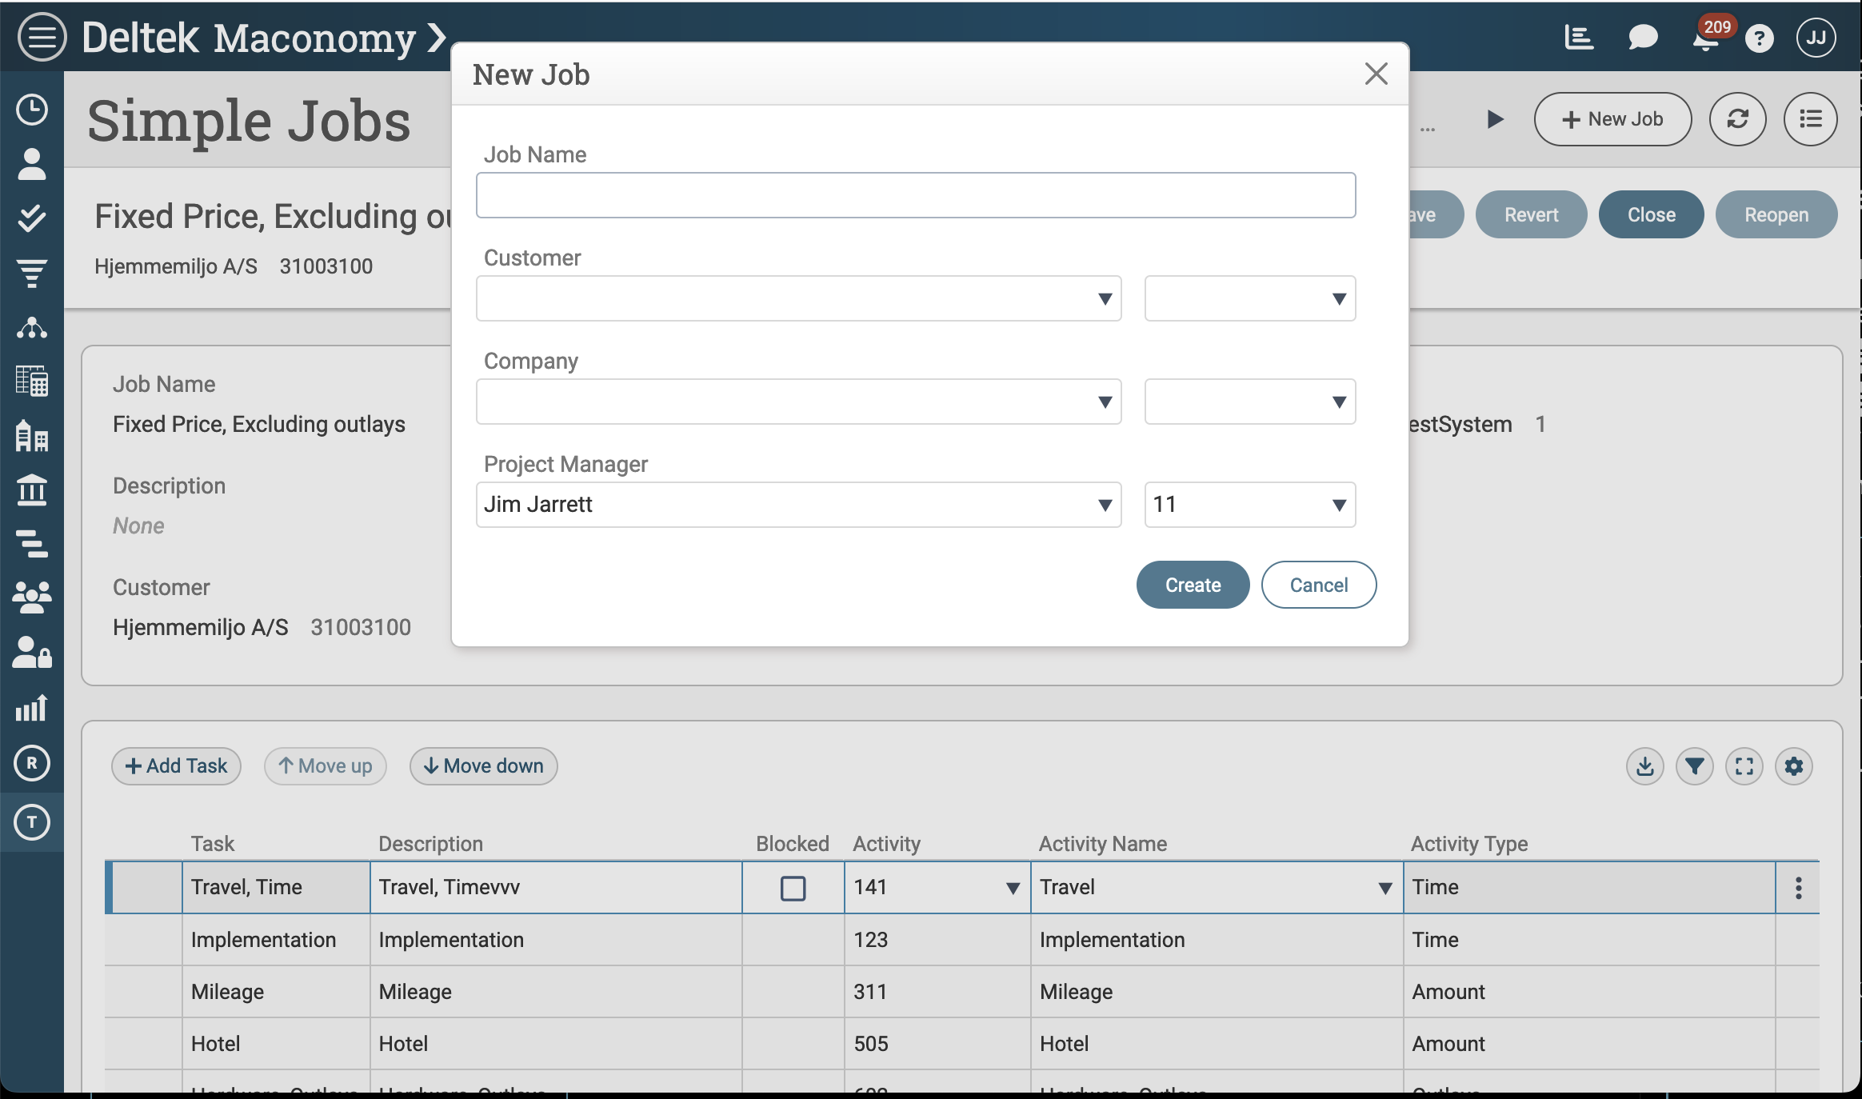The width and height of the screenshot is (1862, 1099).
Task: Open the row kebab menu for Travel
Action: pos(1798,888)
